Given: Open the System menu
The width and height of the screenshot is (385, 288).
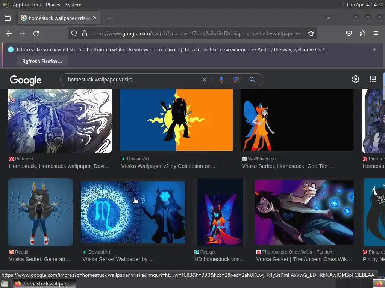Looking at the screenshot, I should 73,4.
